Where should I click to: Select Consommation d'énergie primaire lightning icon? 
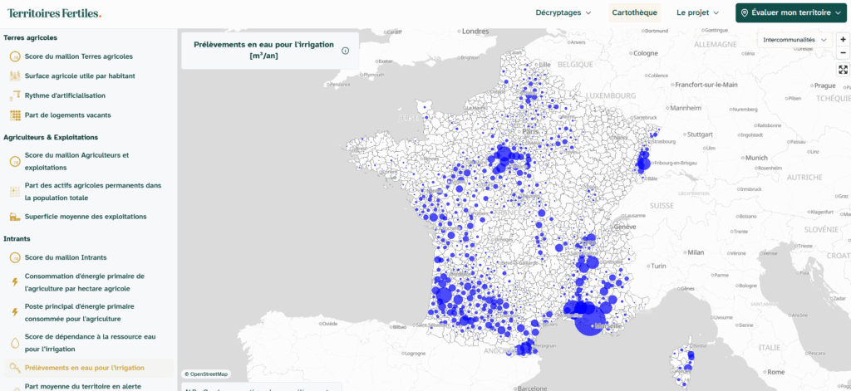(15, 282)
